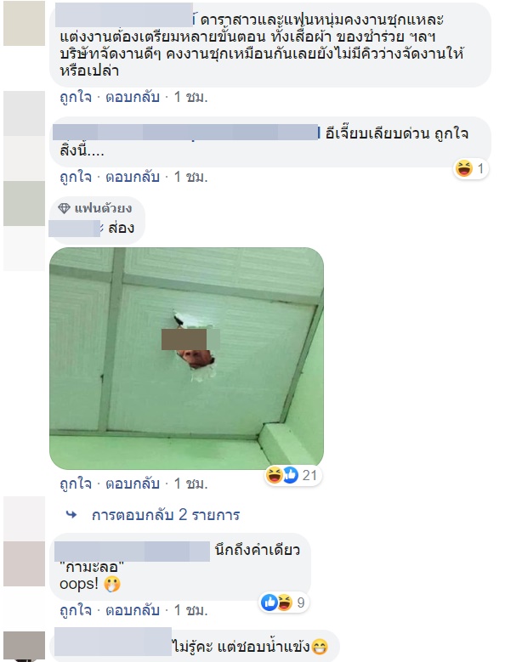The width and height of the screenshot is (522, 662).
Task: Click the diamond top fan badge icon
Action: click(x=65, y=208)
